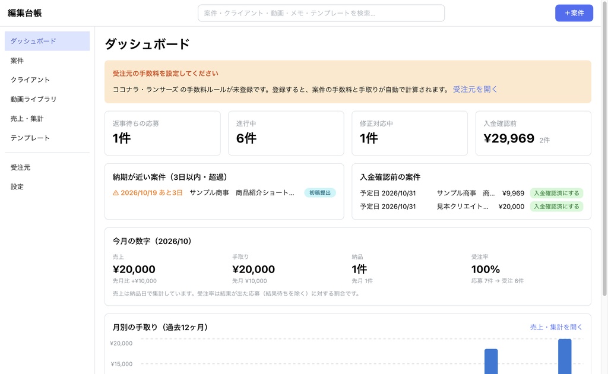Open the 返事待ちの応募 card

tap(163, 134)
